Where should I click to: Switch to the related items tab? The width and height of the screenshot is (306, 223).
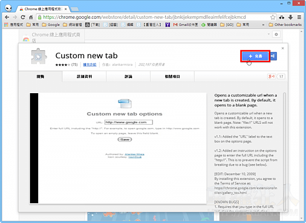(x=172, y=76)
